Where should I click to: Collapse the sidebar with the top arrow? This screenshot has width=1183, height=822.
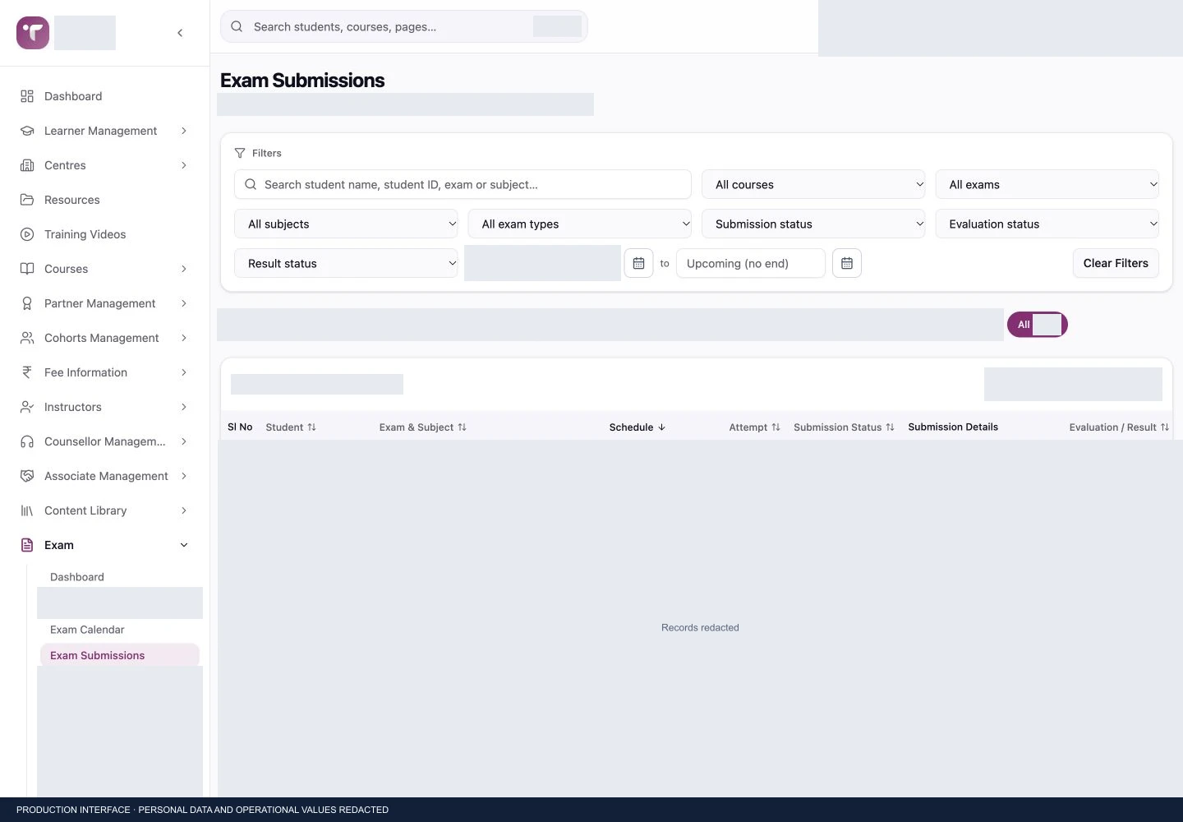click(x=180, y=33)
